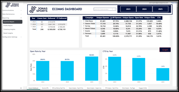Sort by the CTO column header
Viewport: 179px width, 92px height.
click(159, 18)
